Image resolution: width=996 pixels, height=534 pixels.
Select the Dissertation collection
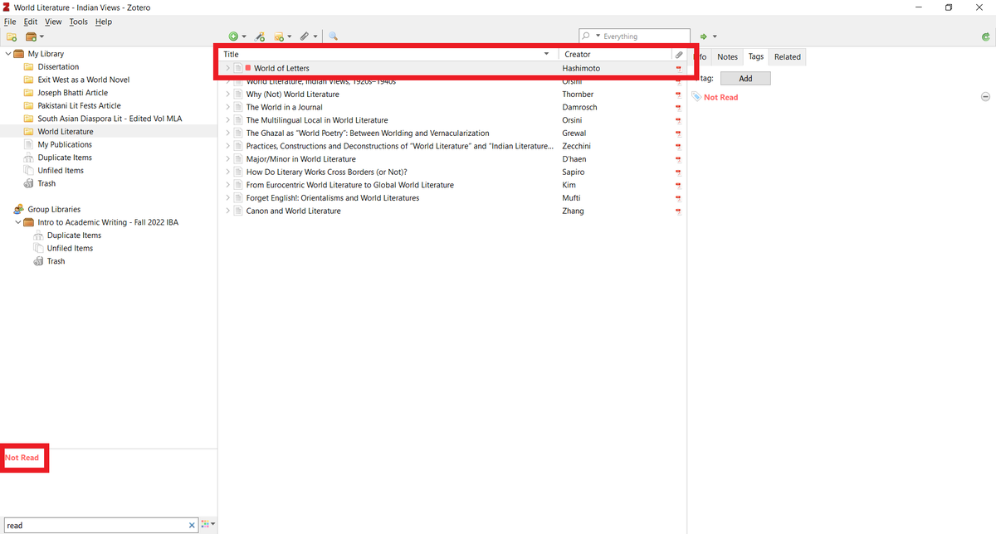click(58, 66)
